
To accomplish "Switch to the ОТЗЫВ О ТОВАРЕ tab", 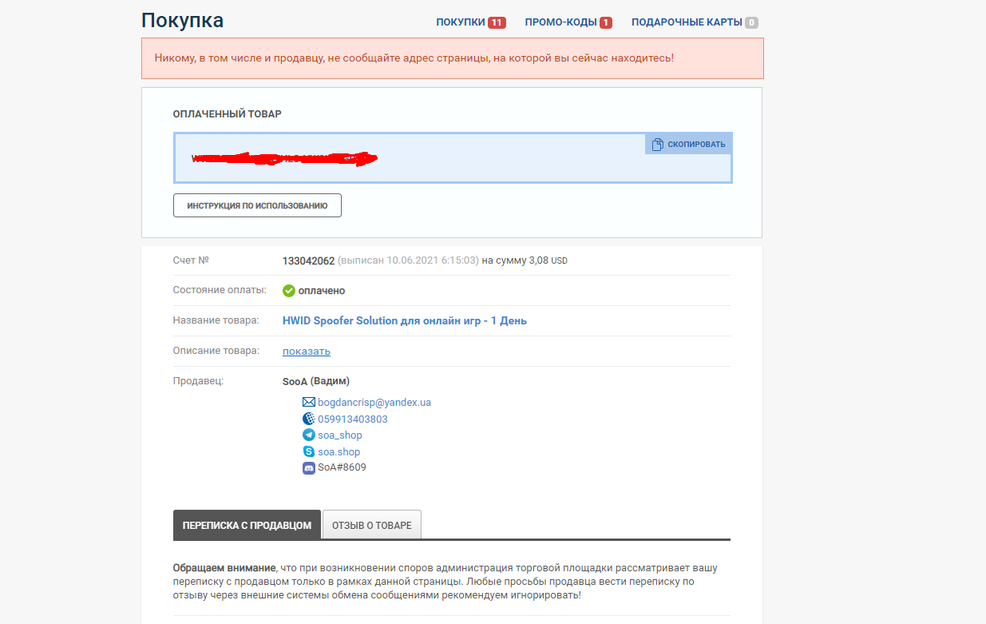I will tap(371, 524).
